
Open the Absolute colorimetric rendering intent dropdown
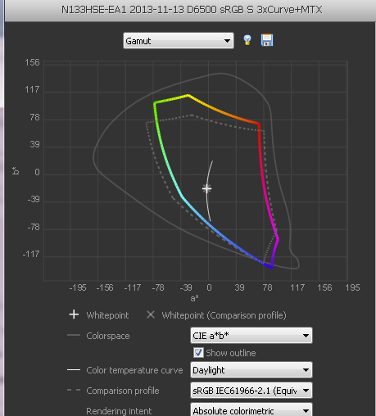pos(251,410)
